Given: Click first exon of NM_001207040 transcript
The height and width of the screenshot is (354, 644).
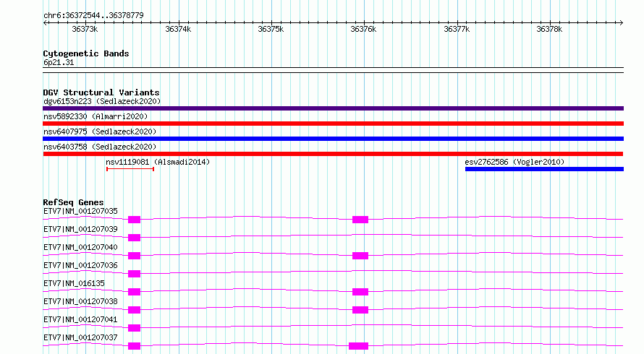Looking at the screenshot, I should pos(135,256).
